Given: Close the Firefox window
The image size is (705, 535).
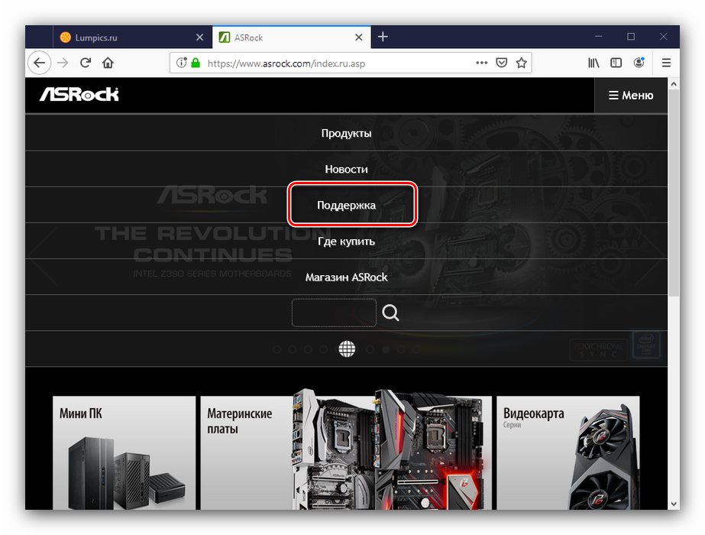Looking at the screenshot, I should tap(663, 37).
